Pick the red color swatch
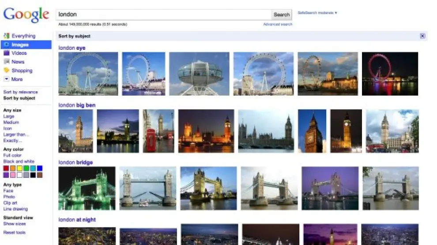Image resolution: width=437 pixels, height=245 pixels. coord(6,168)
